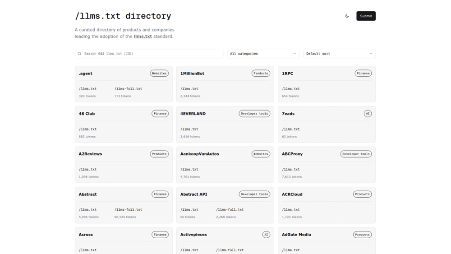Open /llms.txt on the ACRCloud card
451x254 pixels.
pyautogui.click(x=291, y=210)
